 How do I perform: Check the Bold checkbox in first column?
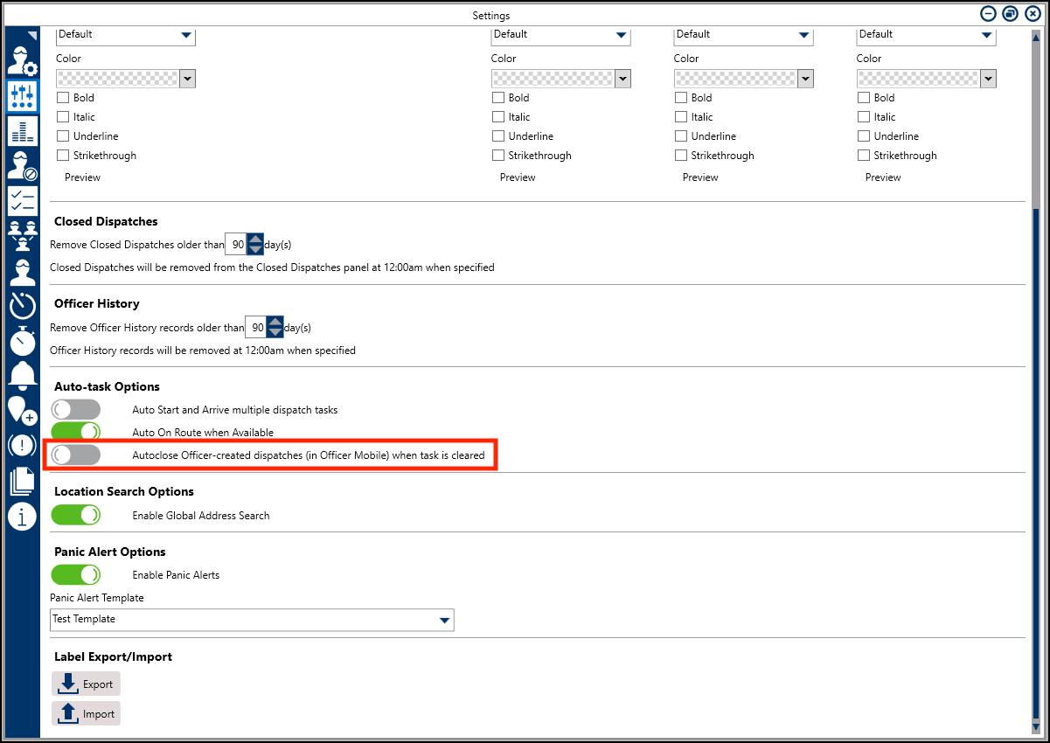pos(62,97)
